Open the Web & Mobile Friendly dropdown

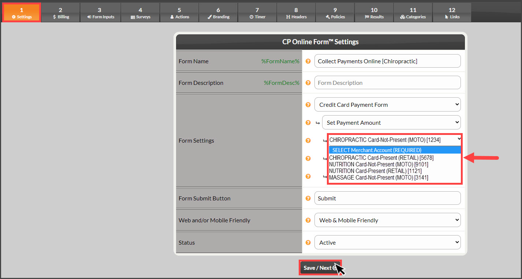(387, 220)
